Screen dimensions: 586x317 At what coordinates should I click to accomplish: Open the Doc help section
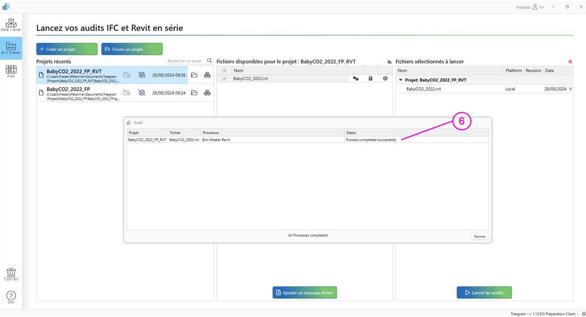[x=11, y=296]
